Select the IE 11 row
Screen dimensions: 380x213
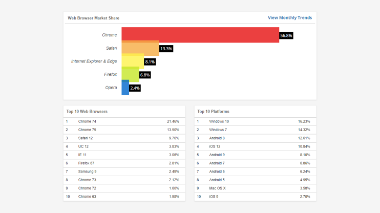click(x=124, y=155)
